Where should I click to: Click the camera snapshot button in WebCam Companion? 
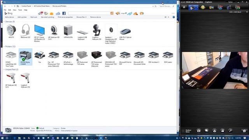click(x=199, y=131)
